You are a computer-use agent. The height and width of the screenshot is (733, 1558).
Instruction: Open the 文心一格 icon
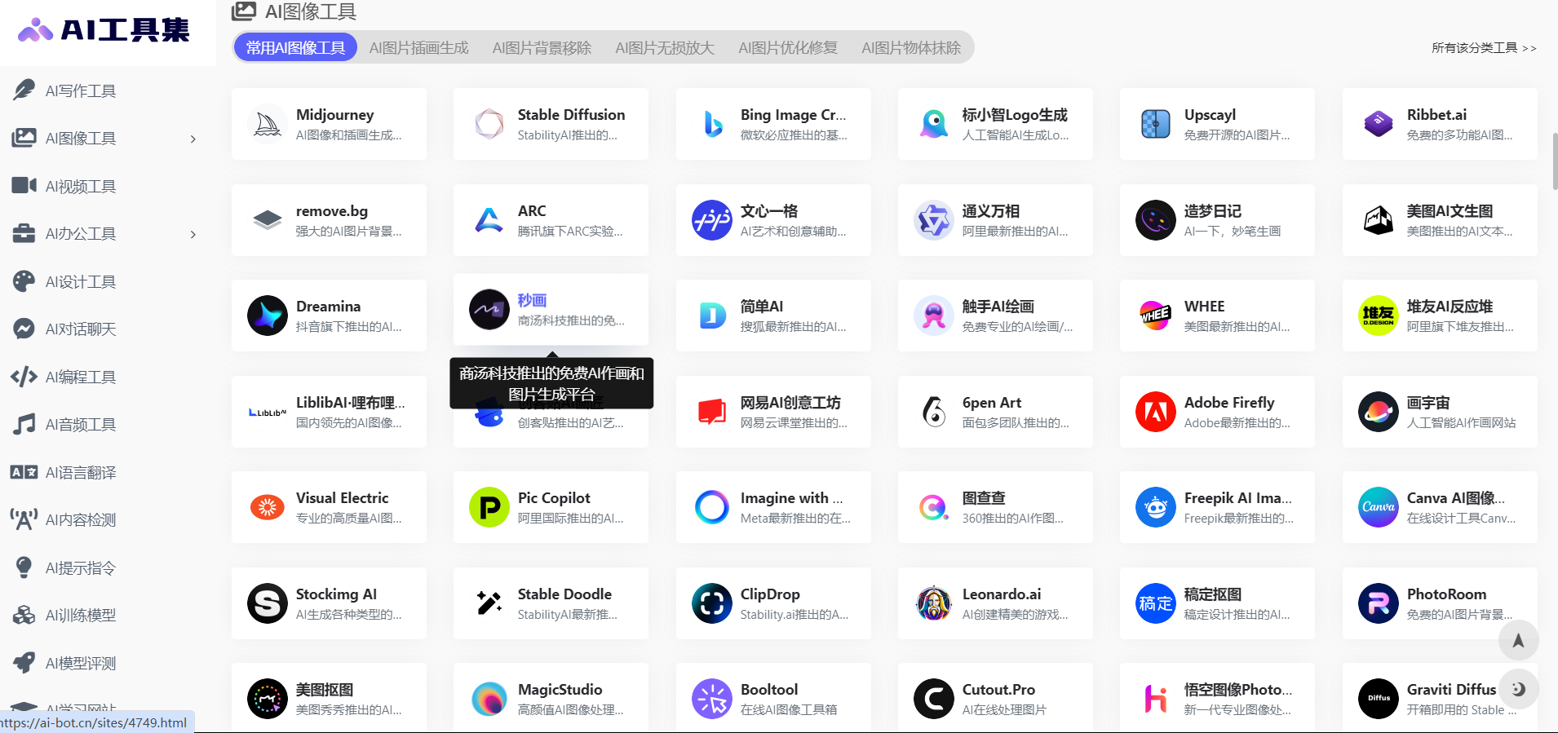coord(712,220)
